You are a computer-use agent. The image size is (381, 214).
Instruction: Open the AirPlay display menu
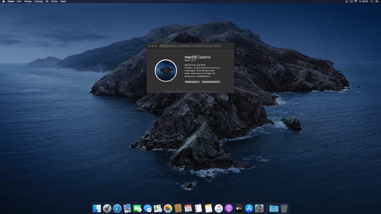[347, 2]
